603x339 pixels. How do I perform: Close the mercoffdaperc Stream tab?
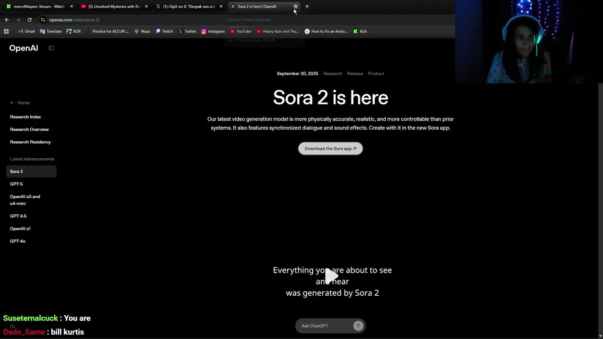[72, 7]
